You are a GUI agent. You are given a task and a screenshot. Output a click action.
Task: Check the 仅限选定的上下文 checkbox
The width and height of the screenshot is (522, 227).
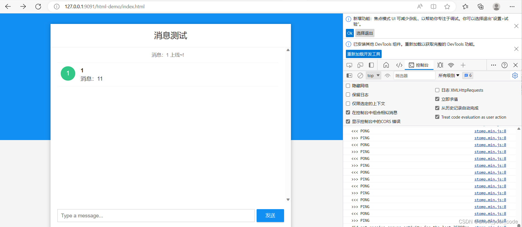click(348, 103)
